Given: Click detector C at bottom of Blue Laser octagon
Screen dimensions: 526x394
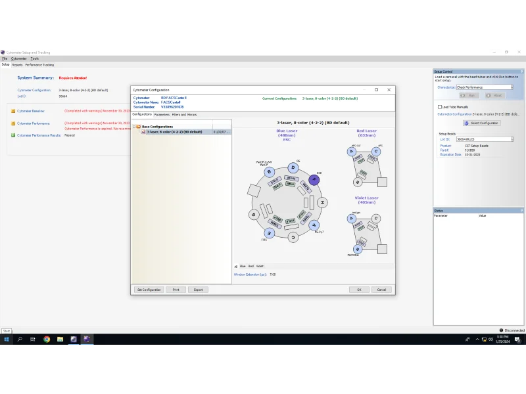Looking at the screenshot, I should click(293, 237).
